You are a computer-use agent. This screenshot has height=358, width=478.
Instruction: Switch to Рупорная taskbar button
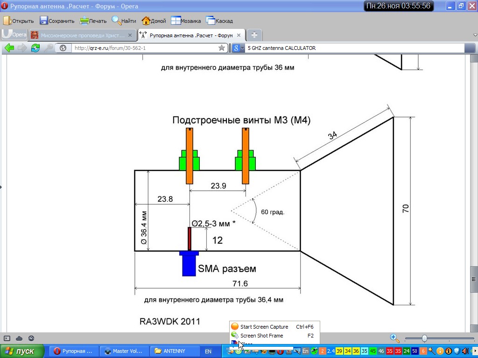pos(74,351)
